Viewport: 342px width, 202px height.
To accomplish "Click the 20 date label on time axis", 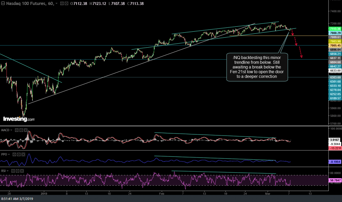I will [x=9, y=193].
